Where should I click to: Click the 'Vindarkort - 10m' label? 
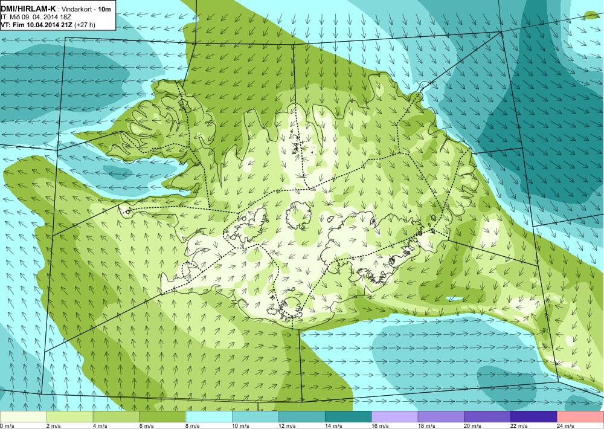tap(86, 8)
